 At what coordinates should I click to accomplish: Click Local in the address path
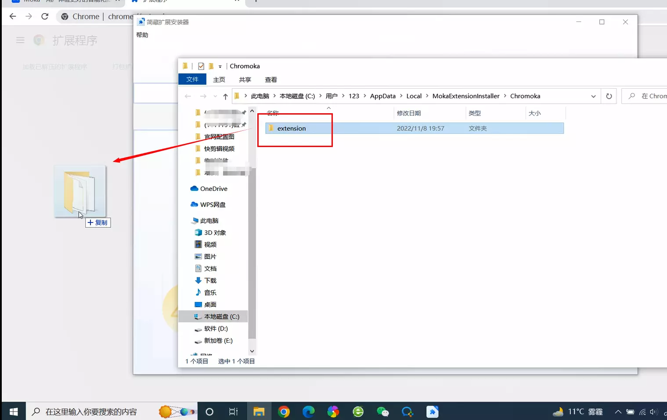click(414, 96)
